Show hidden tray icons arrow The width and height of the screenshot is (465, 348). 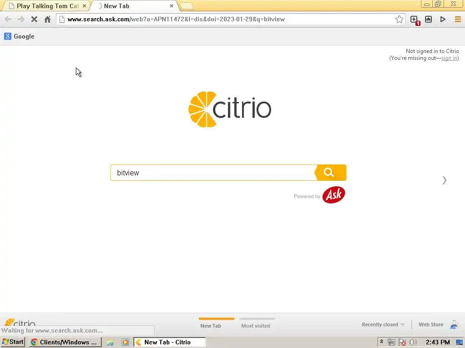(381, 342)
